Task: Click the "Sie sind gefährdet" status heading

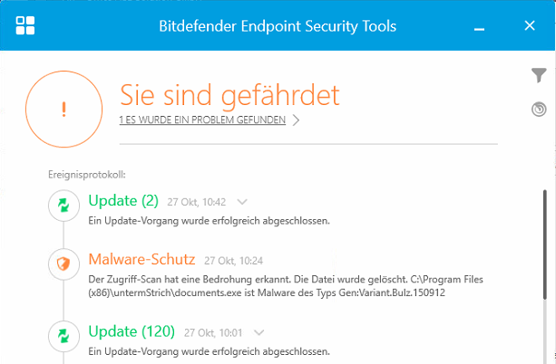Action: pos(229,93)
